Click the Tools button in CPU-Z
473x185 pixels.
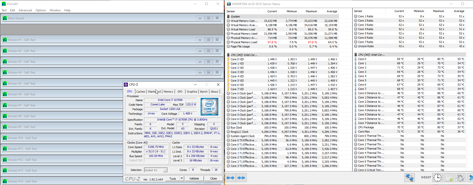coord(173,178)
